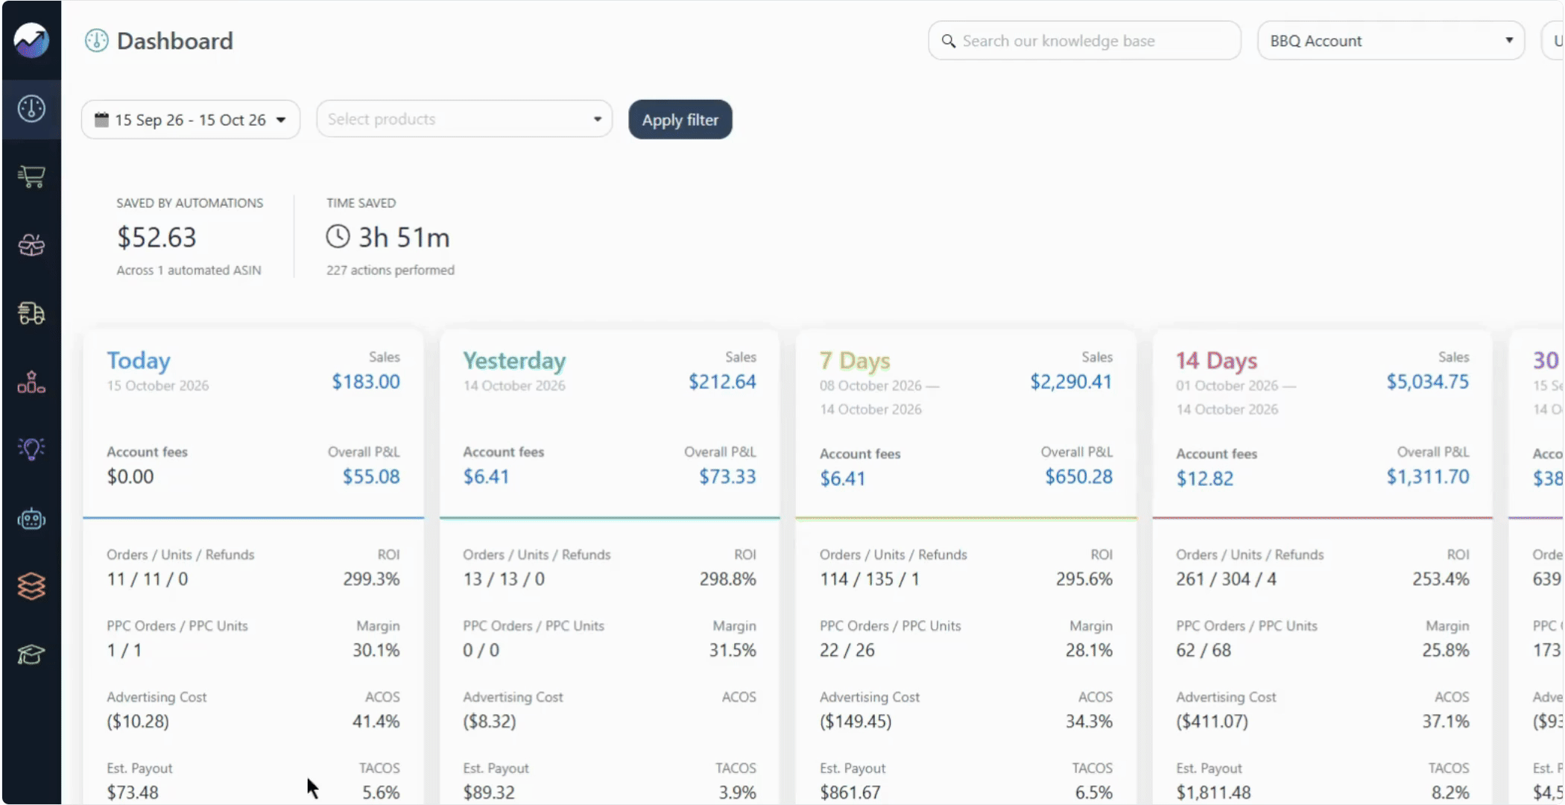
Task: Open the robot automations sidebar icon
Action: [x=31, y=519]
